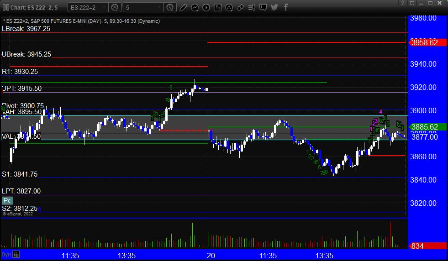Select the text box tool
This screenshot has height=261, width=448.
218,7
